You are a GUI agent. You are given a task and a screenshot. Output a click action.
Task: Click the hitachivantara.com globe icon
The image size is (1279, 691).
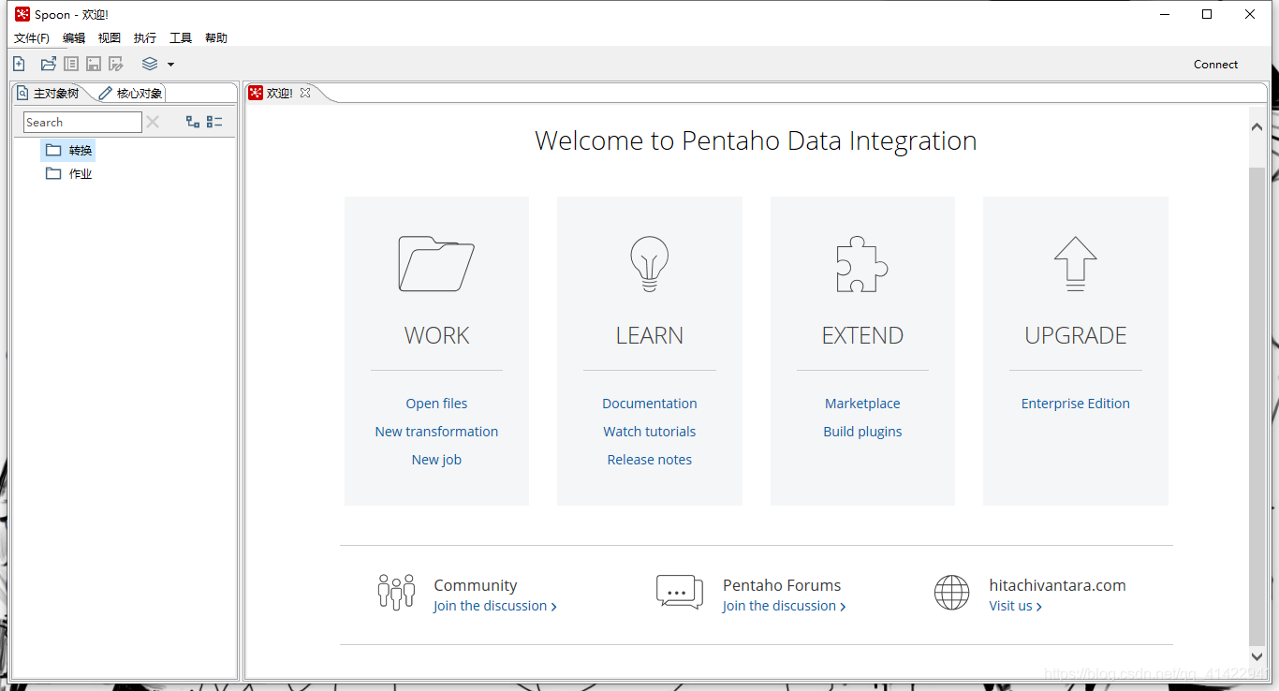pos(952,593)
